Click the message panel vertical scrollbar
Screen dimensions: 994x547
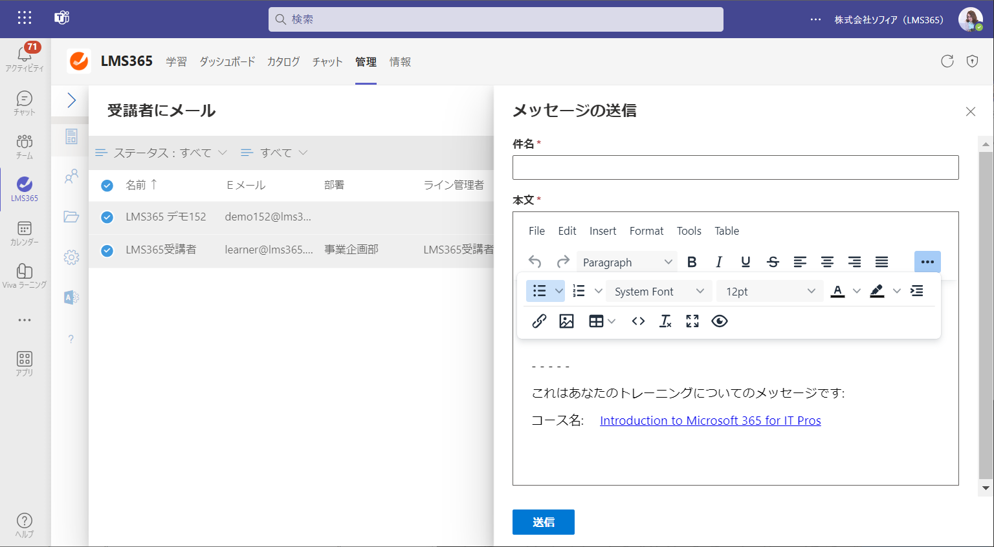[986, 316]
